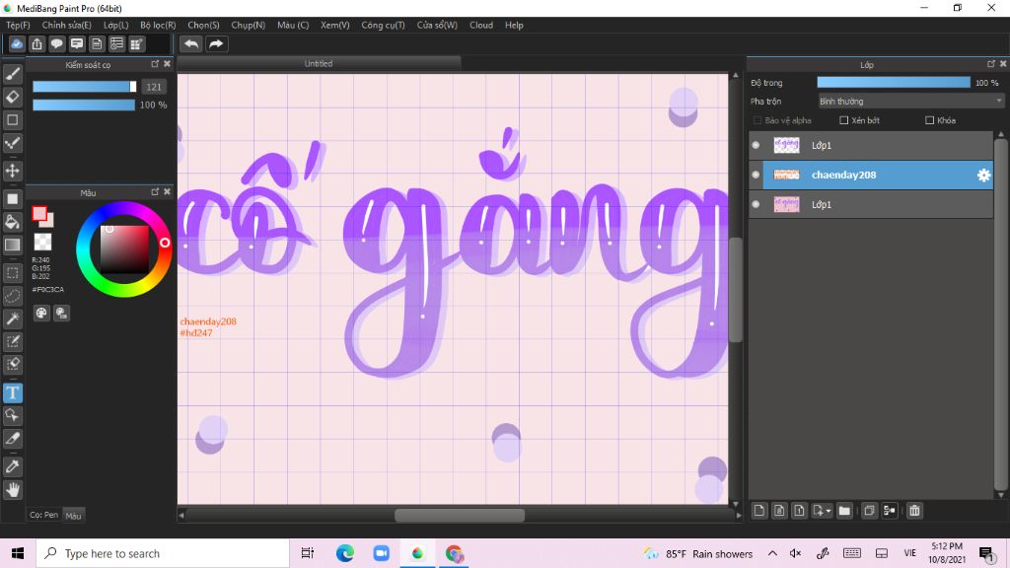Open the Xem(V) menu

[x=335, y=25]
